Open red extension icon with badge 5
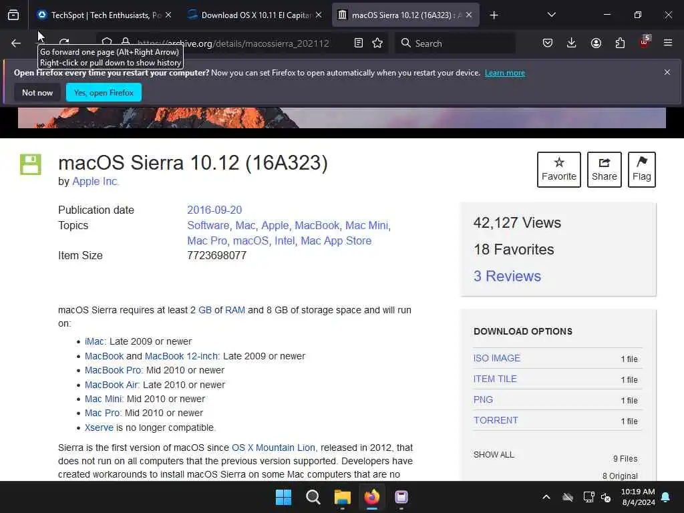 click(x=645, y=42)
